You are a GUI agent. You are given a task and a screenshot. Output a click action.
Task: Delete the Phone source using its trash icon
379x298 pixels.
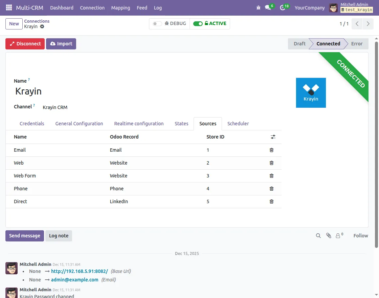(271, 189)
